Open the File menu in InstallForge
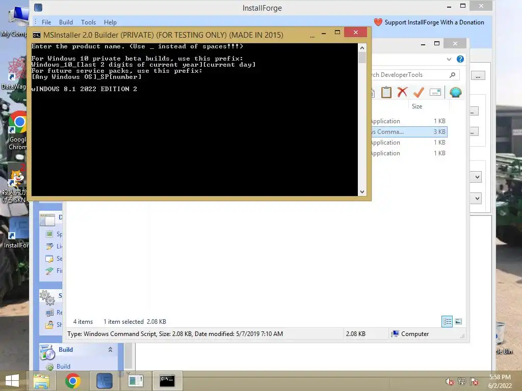This screenshot has height=391, width=522. tap(46, 22)
